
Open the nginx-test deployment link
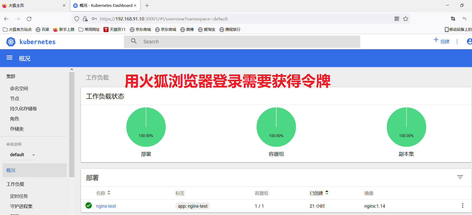point(106,206)
